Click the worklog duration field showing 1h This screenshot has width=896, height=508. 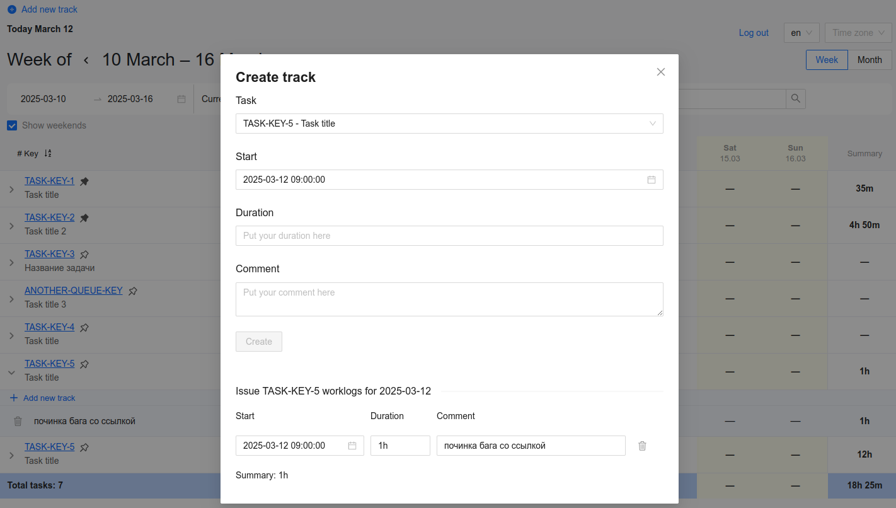tap(400, 446)
